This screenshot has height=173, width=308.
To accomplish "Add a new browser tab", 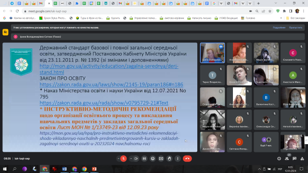I will 258,3.
